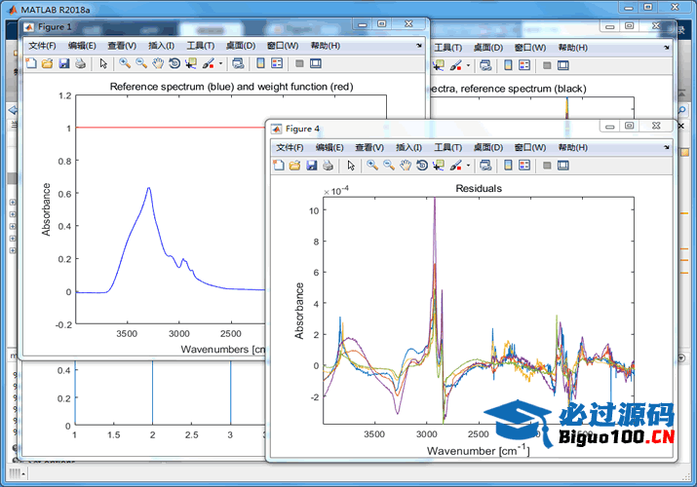Image resolution: width=697 pixels, height=487 pixels.
Task: Activate Zoom Out tool in Figure 4
Action: (x=389, y=166)
